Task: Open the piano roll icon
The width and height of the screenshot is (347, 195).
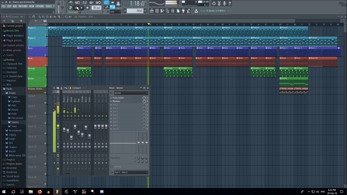Action: pos(162,11)
